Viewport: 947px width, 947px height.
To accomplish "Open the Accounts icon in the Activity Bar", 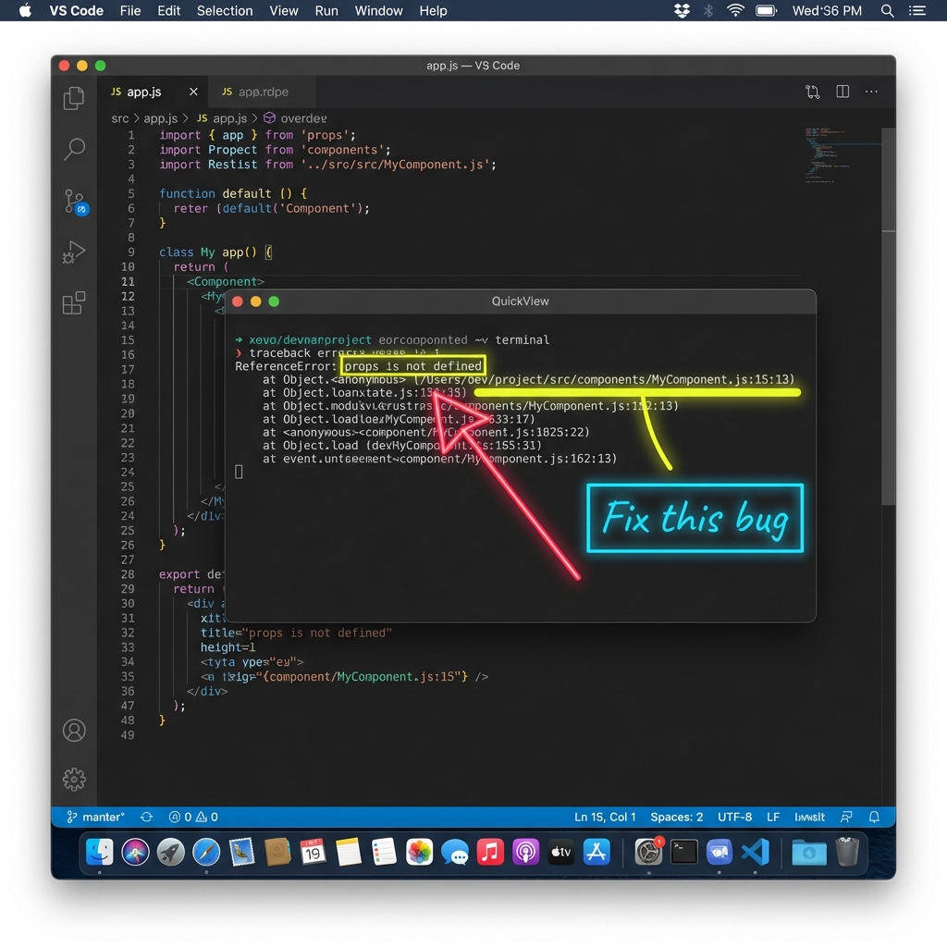I will click(74, 731).
